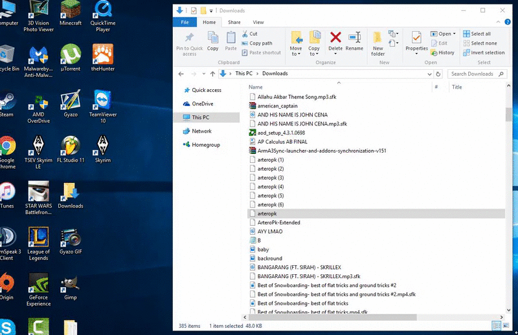This screenshot has width=518, height=335.
Task: Switch to details view layout icon
Action: click(x=496, y=326)
